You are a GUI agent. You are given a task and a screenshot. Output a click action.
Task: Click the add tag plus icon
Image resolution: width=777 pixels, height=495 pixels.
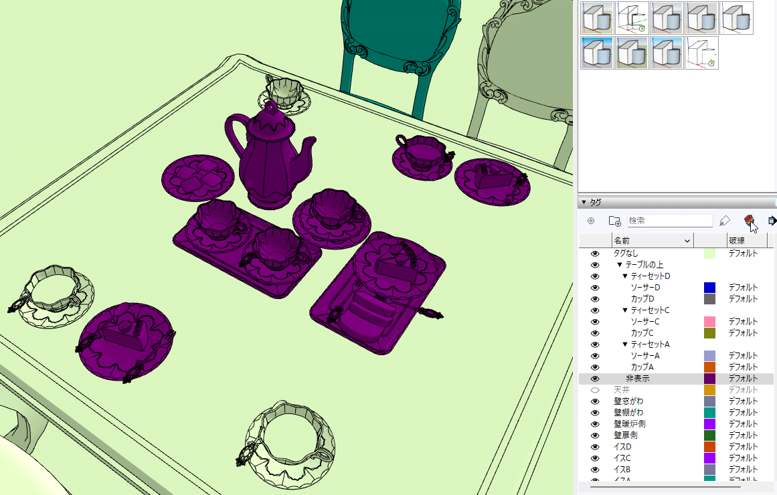(591, 221)
